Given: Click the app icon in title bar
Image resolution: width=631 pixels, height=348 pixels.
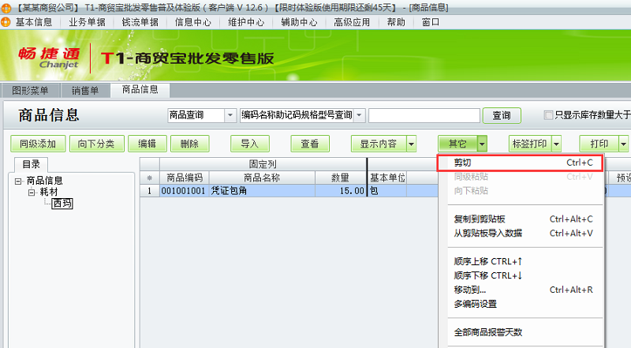Looking at the screenshot, I should pos(6,7).
